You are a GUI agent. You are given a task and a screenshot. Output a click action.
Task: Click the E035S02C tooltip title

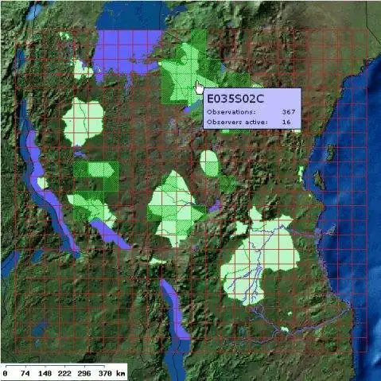235,99
